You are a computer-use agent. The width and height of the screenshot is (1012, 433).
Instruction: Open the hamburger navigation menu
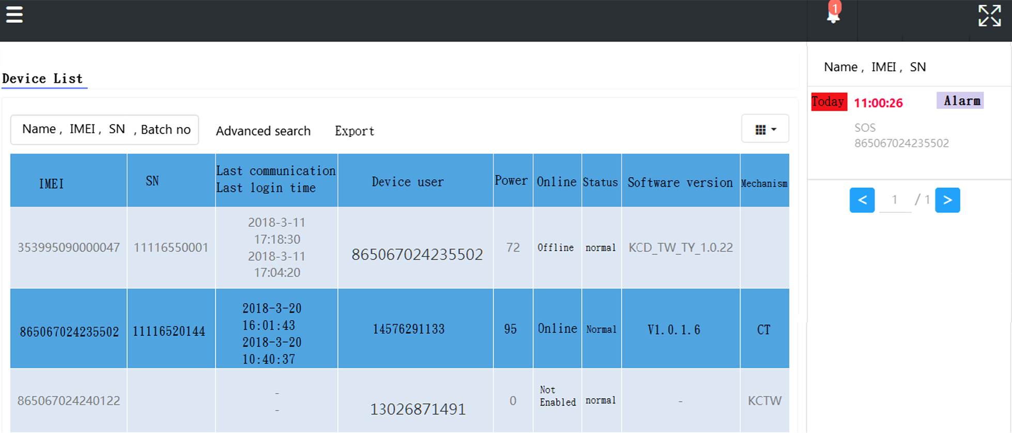14,14
